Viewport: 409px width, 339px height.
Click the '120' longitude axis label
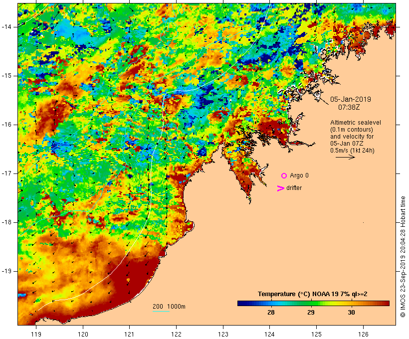(x=83, y=334)
